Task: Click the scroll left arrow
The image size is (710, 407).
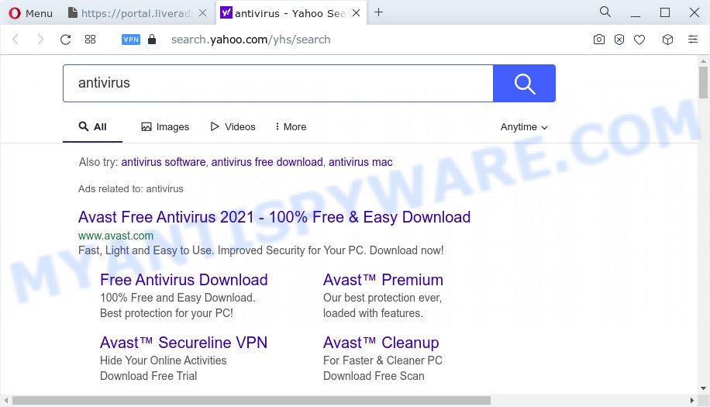Action: pyautogui.click(x=6, y=401)
